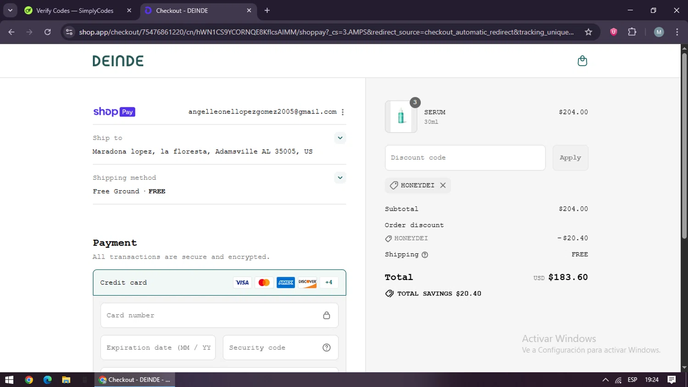
Task: Show hidden system tray icons
Action: pos(605,380)
